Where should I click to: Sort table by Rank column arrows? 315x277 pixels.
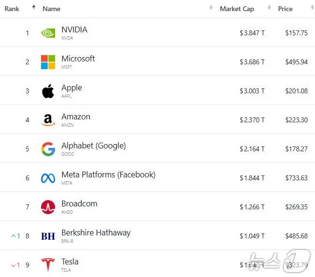point(34,8)
